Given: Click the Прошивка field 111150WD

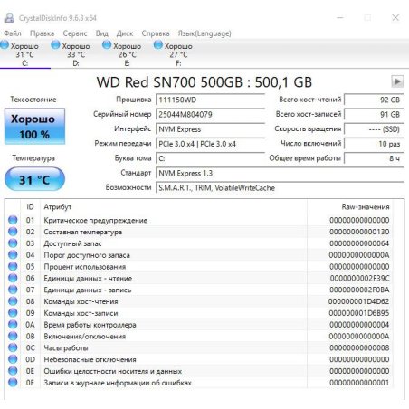Looking at the screenshot, I should point(210,100).
